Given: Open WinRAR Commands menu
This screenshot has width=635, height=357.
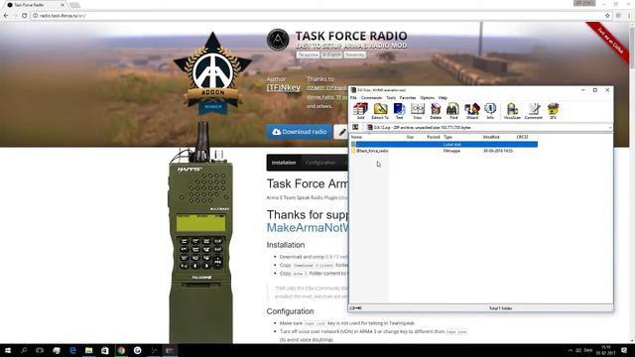Looking at the screenshot, I should tap(371, 97).
